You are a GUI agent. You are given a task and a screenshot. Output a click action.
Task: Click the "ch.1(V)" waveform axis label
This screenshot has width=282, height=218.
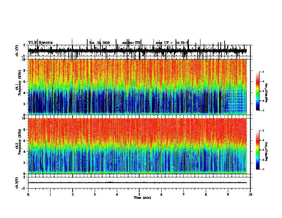(x=17, y=51)
